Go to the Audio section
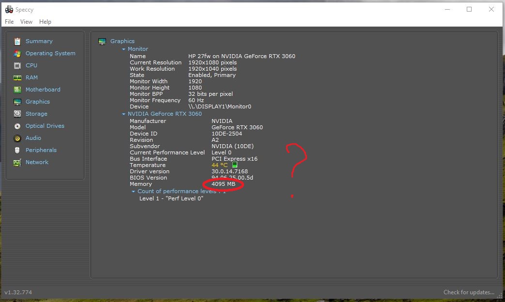The image size is (505, 302). click(33, 138)
